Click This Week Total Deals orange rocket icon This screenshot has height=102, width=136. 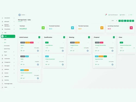click(x=102, y=28)
